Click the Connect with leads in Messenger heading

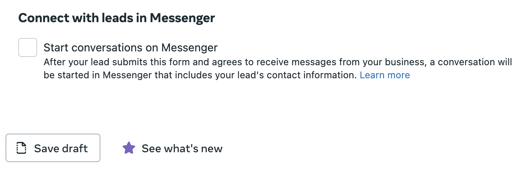117,18
